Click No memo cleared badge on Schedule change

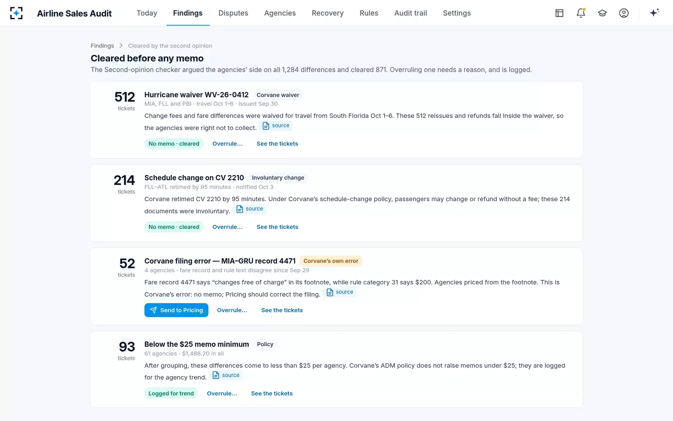pos(174,227)
